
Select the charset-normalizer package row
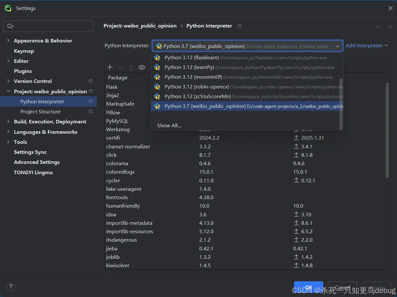(245, 146)
